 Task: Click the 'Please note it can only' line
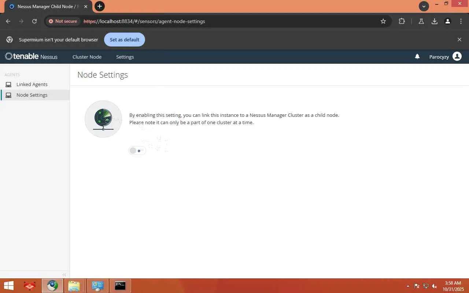[191, 122]
